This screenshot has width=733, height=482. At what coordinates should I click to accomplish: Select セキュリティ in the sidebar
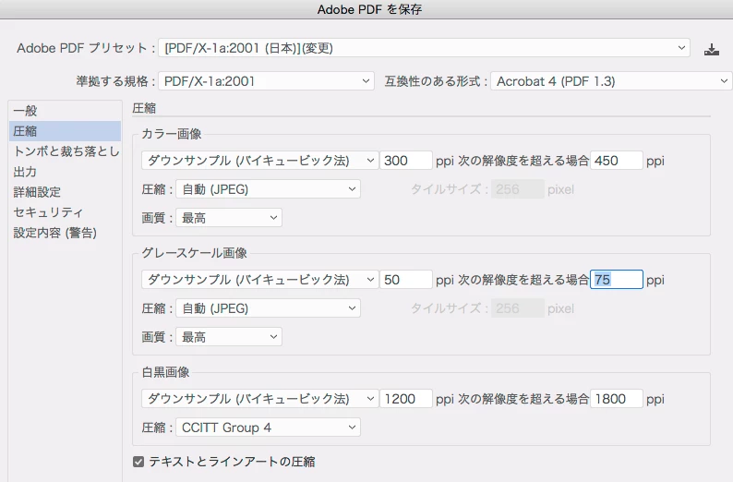(65, 212)
